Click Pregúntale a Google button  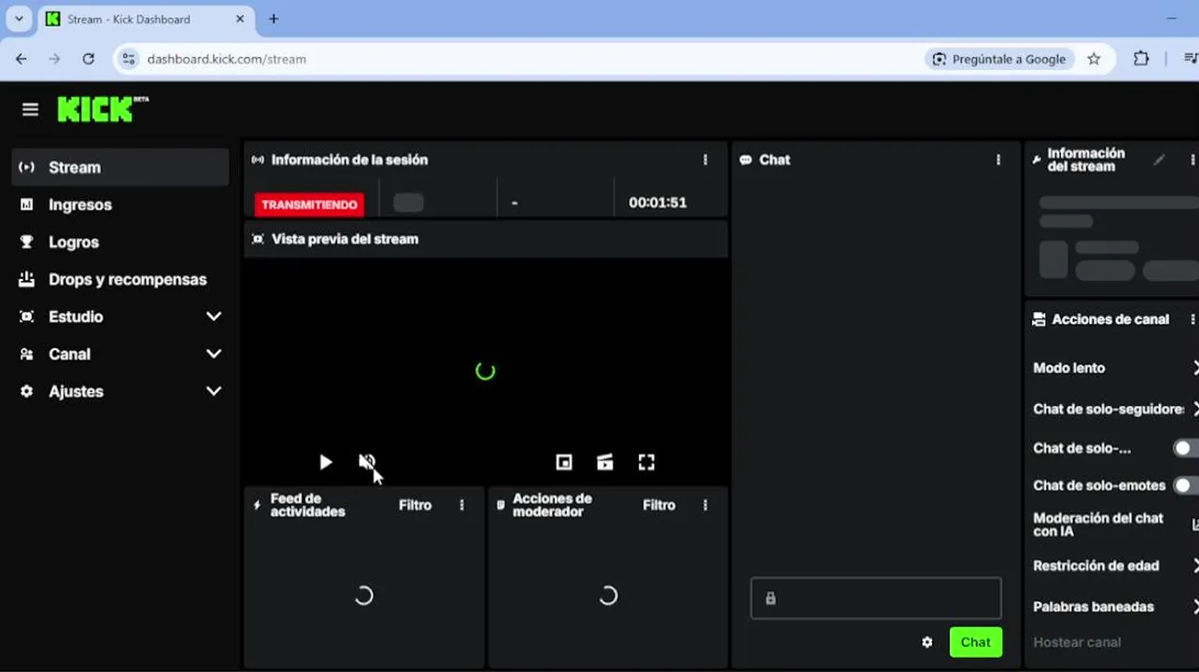tap(999, 59)
